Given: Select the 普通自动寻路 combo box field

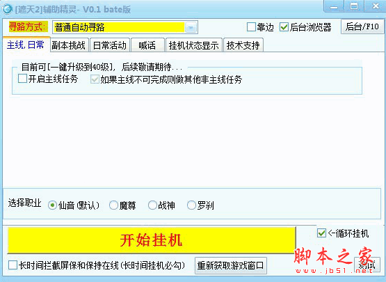Looking at the screenshot, I should click(x=124, y=27).
